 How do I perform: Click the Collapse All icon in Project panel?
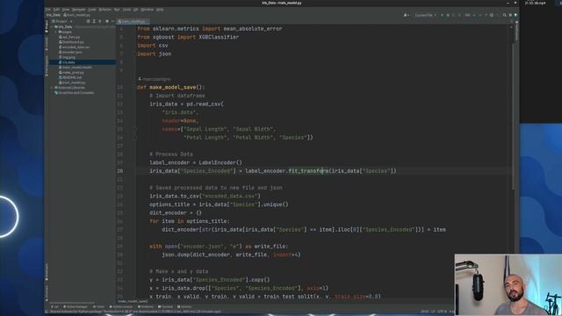99,21
